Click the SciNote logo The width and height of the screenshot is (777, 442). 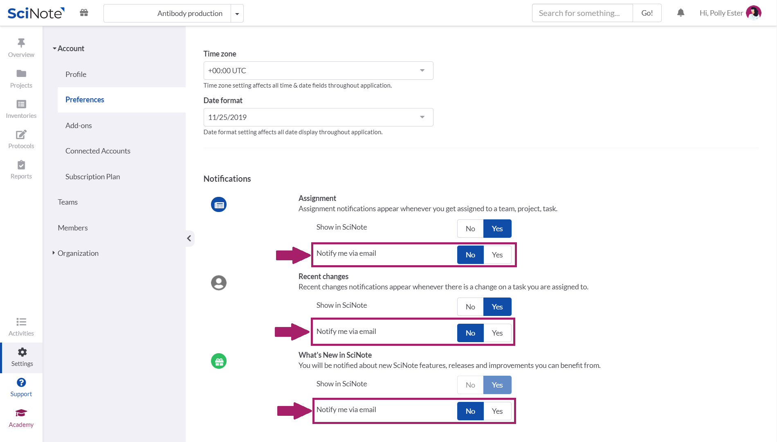tap(36, 13)
